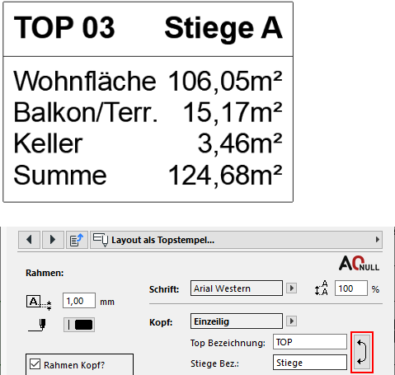Image resolution: width=395 pixels, height=375 pixels.
Task: Open the Kopf Einzeilig selection field
Action: (237, 321)
